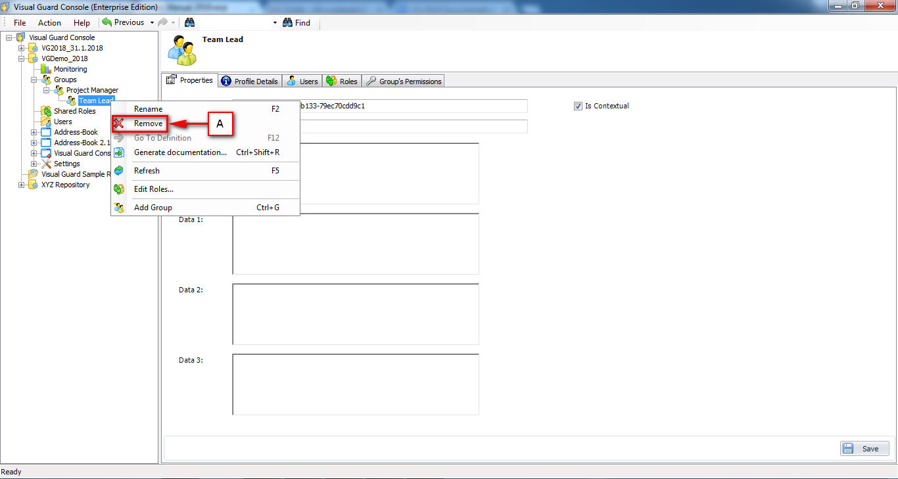
Task: Click the Previous green arrow icon
Action: point(107,22)
